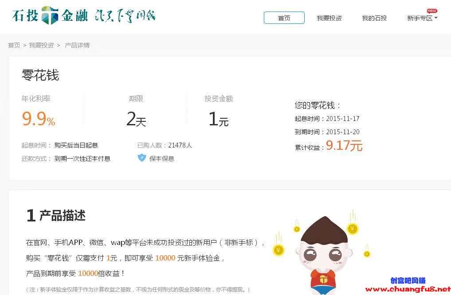The image size is (451, 295).
Task: Expand the 新手专区 dropdown menu
Action: coord(422,18)
